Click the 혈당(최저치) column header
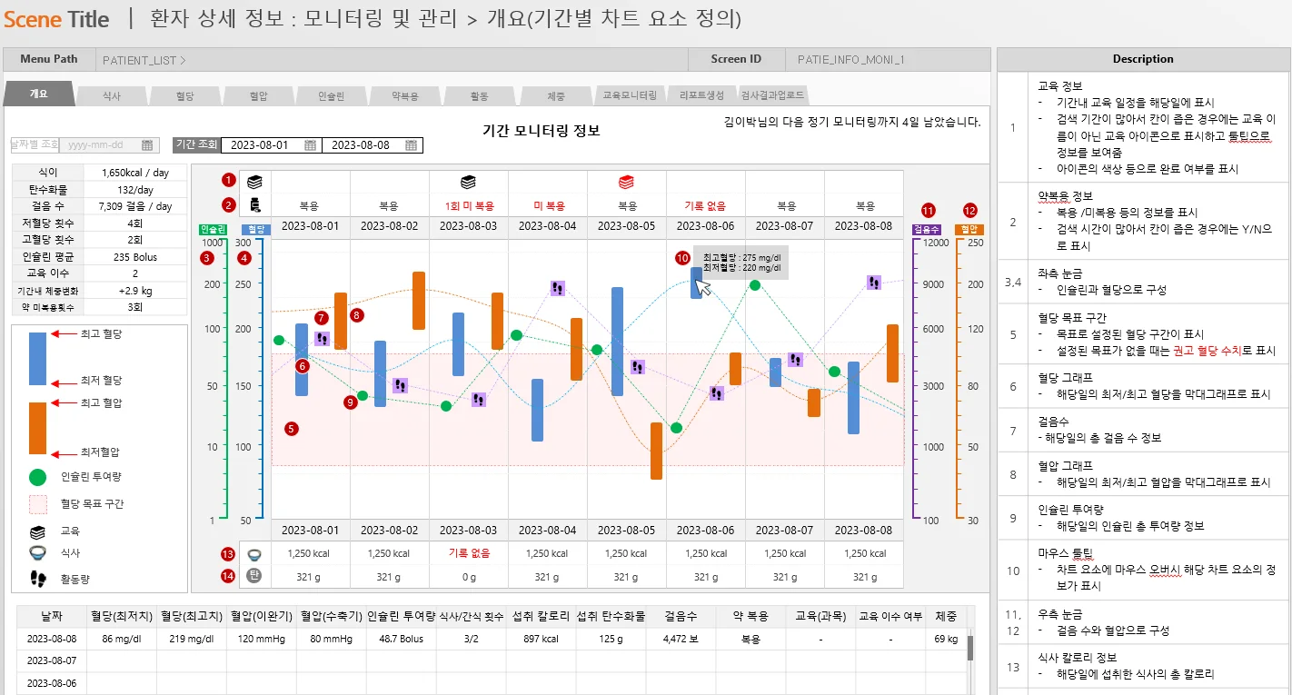The image size is (1292, 695). point(121,616)
